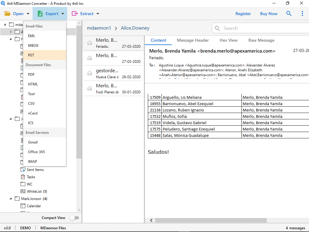Select CSV export option
The image size is (309, 232).
pyautogui.click(x=45, y=103)
